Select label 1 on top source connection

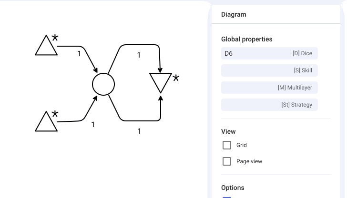(x=79, y=54)
